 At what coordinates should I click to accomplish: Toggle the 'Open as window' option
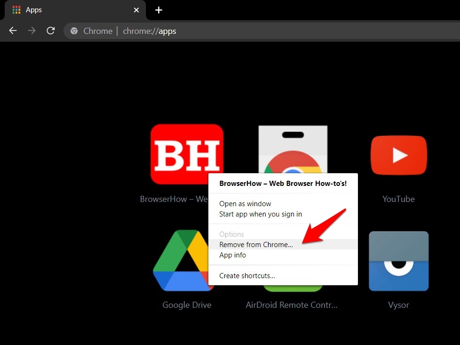[245, 204]
